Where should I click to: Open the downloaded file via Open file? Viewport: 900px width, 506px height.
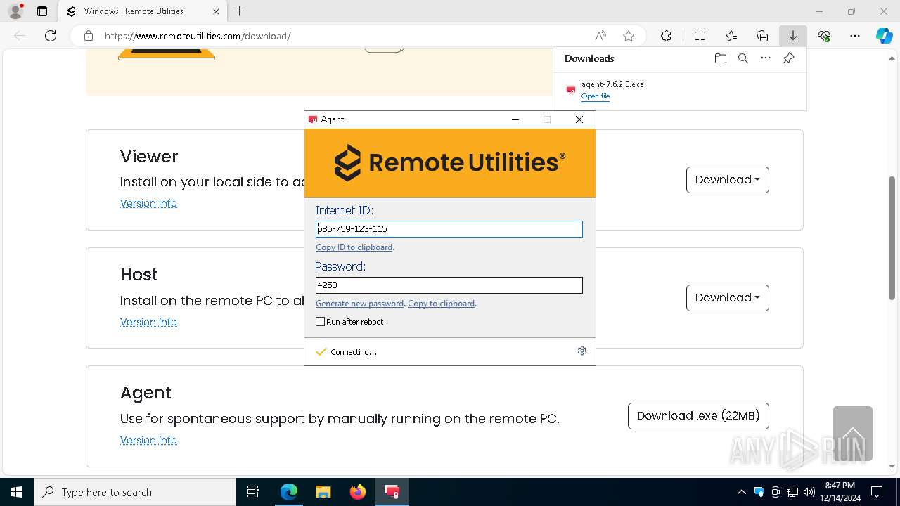coord(596,96)
